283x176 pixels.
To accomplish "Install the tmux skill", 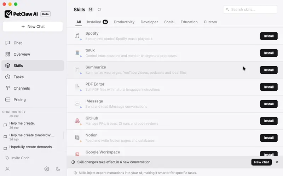I will (x=269, y=53).
